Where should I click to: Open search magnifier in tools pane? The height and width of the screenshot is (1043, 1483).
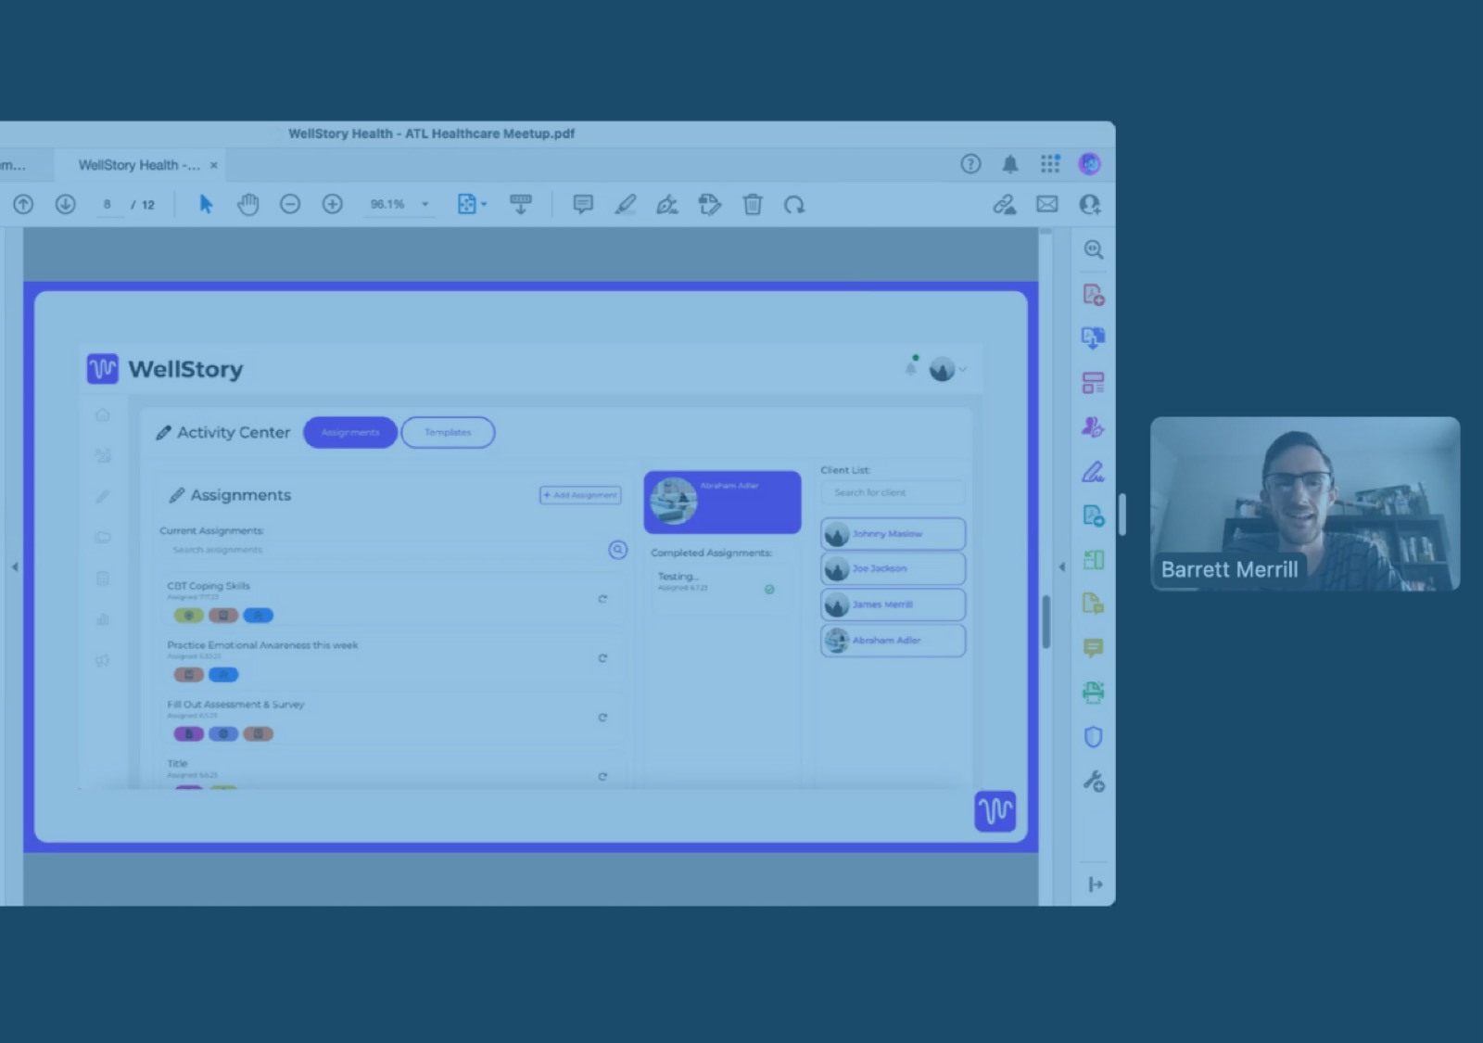tap(1094, 249)
